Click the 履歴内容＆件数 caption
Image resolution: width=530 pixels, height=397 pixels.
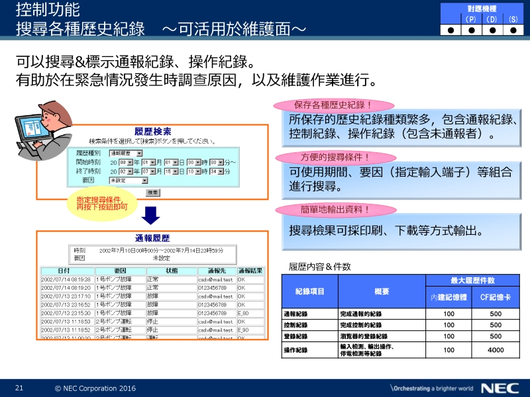(x=320, y=267)
